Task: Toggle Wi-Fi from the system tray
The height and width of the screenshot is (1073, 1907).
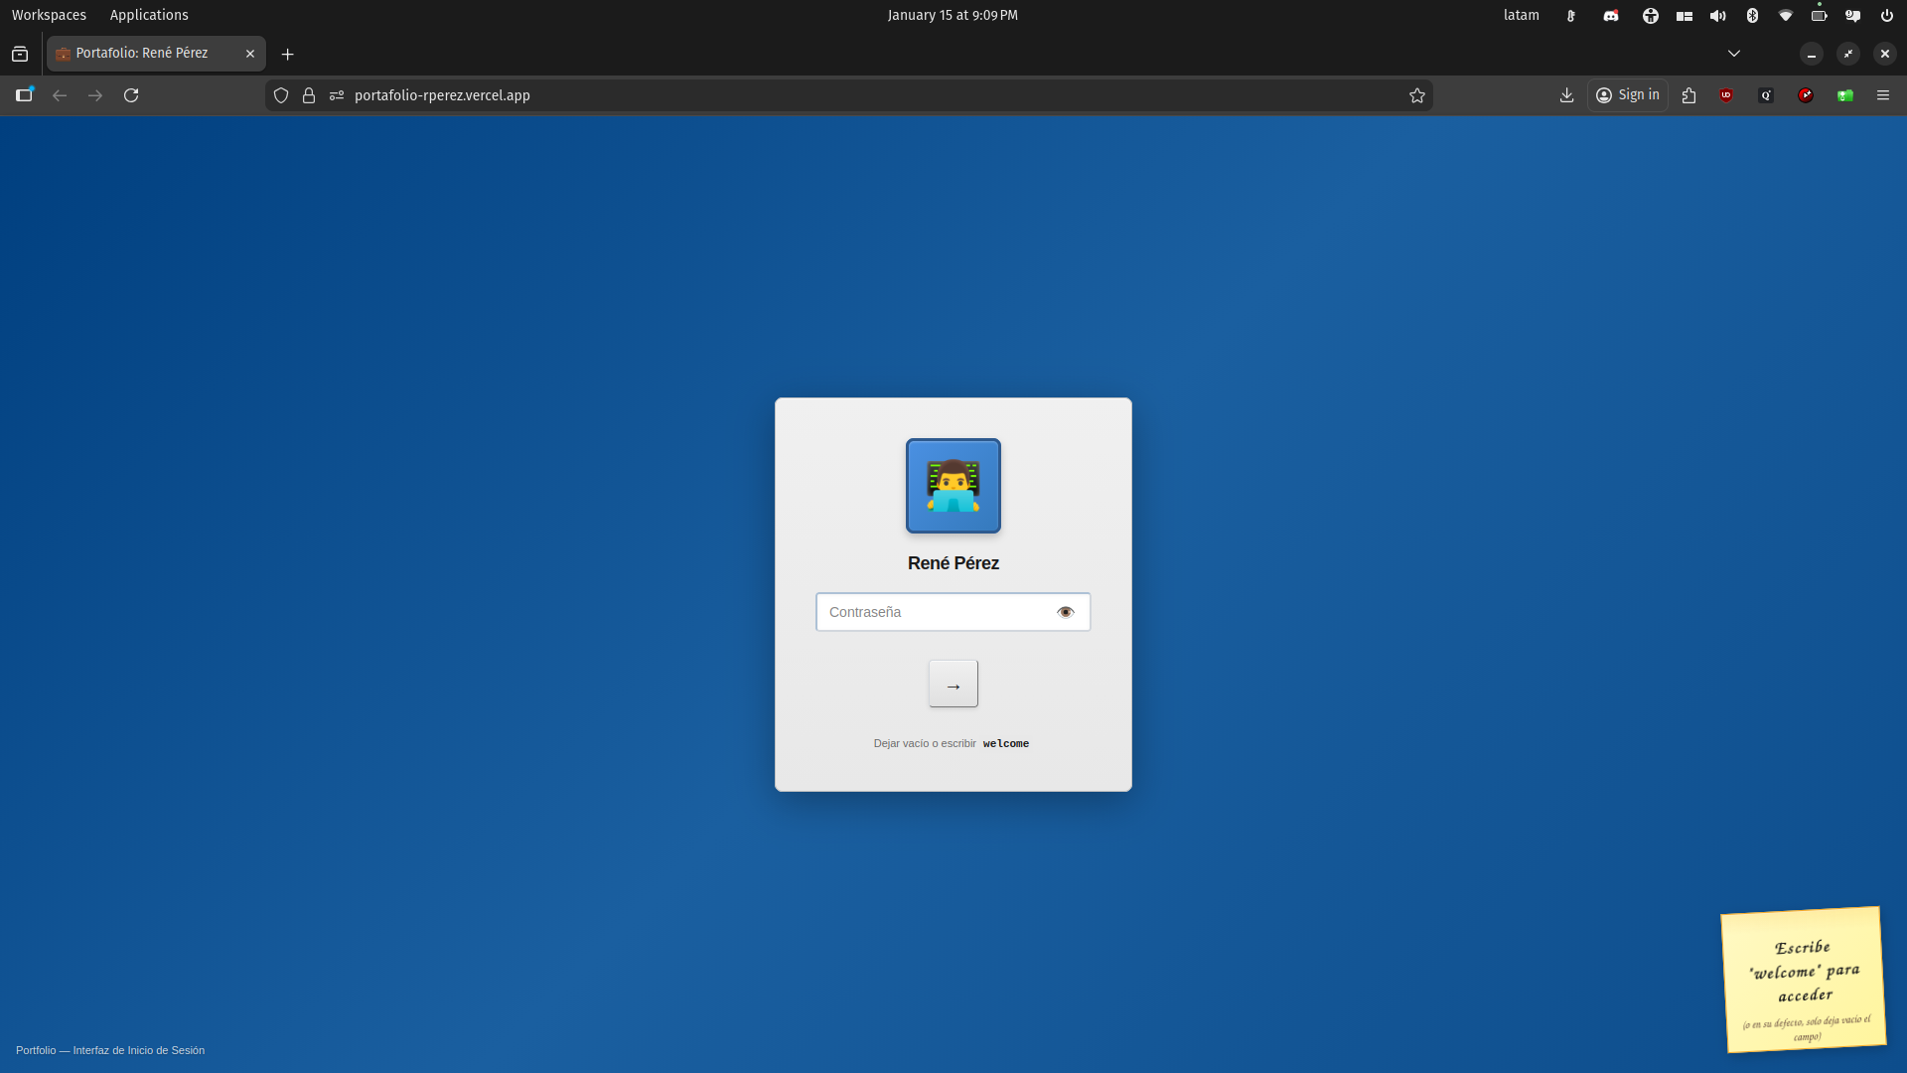Action: pyautogui.click(x=1786, y=15)
